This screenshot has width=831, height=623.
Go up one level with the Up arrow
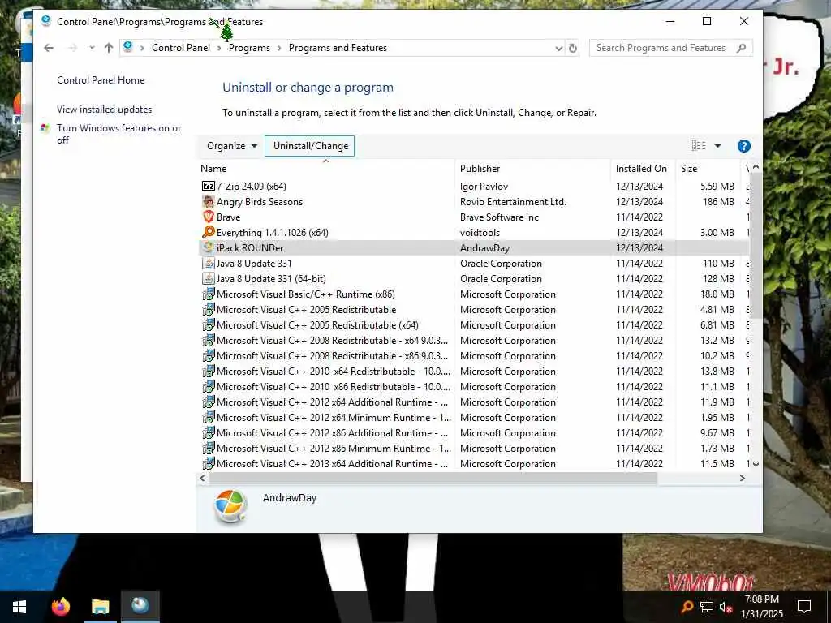coord(109,48)
